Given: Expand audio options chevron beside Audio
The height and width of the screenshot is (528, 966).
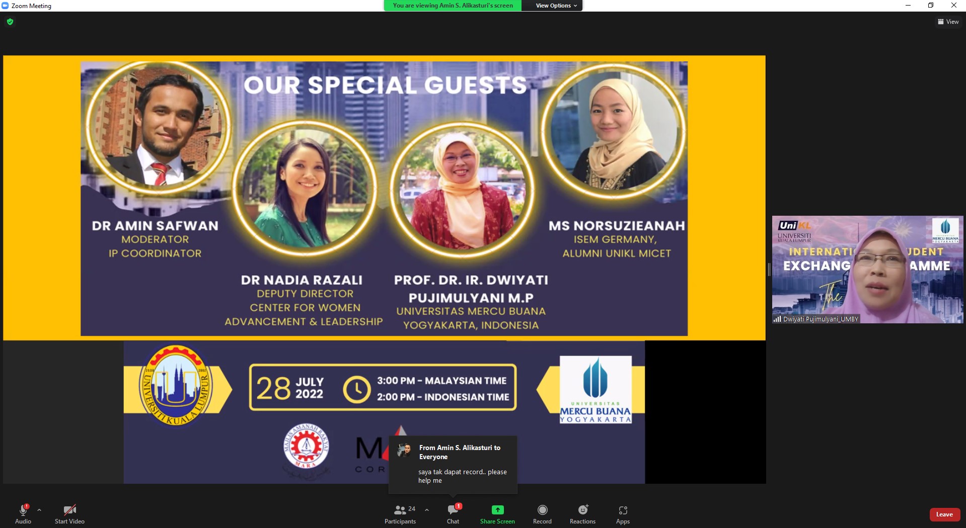Looking at the screenshot, I should tap(39, 510).
